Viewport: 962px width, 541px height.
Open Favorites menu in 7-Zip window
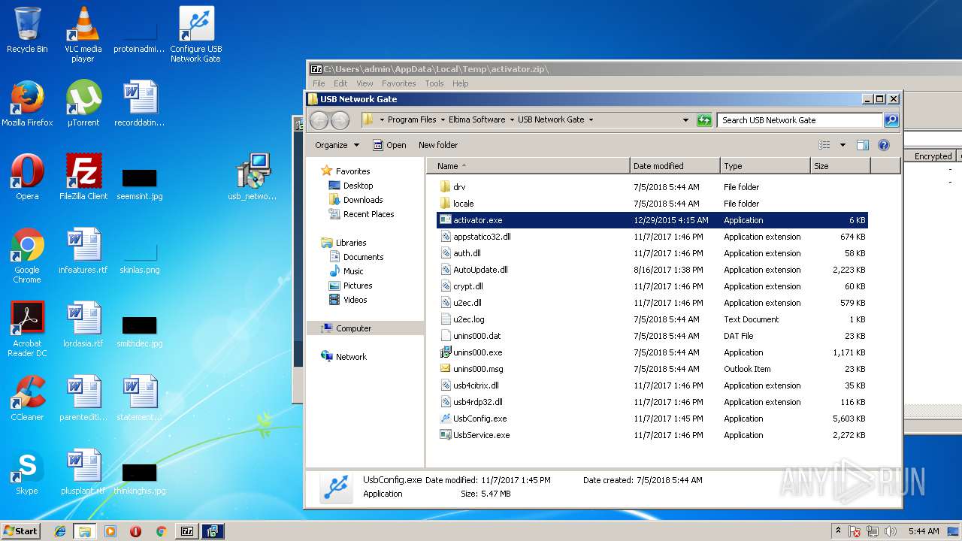coord(398,83)
